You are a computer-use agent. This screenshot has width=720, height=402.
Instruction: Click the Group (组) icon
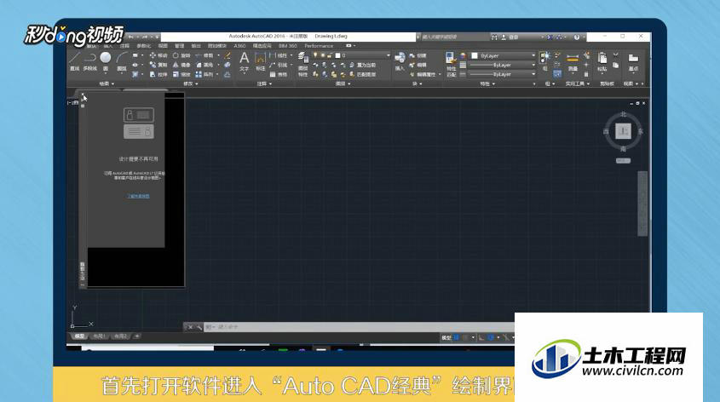point(545,60)
